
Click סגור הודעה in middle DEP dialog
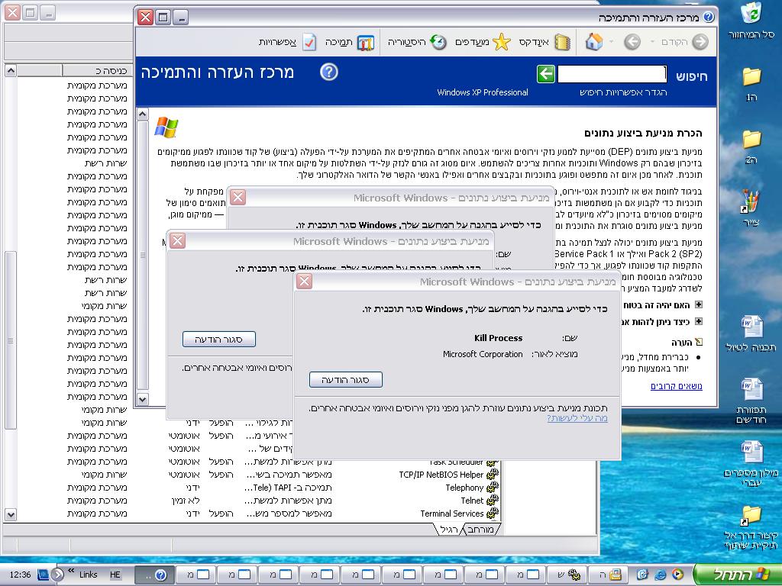(219, 340)
